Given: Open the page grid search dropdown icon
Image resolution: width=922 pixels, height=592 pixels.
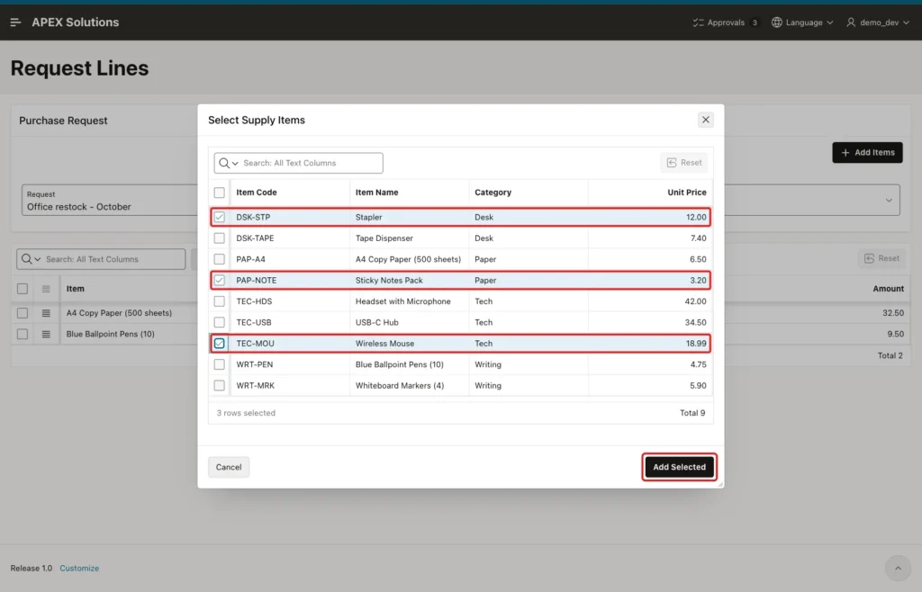Looking at the screenshot, I should point(31,259).
